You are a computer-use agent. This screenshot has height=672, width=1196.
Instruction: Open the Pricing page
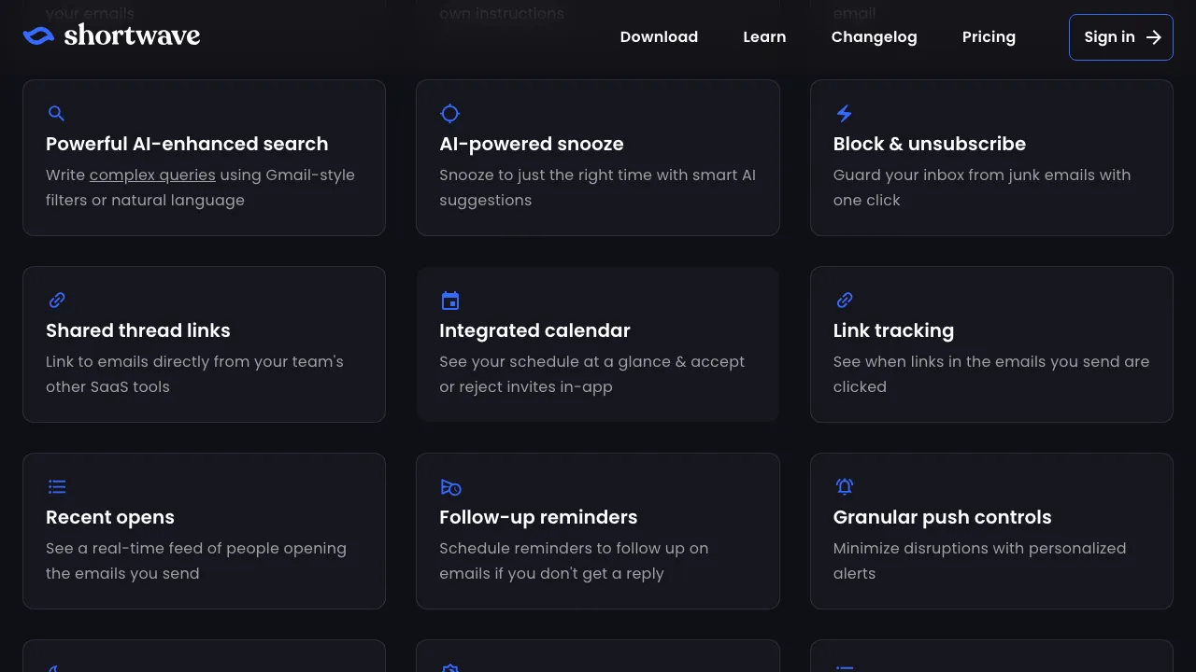point(989,37)
